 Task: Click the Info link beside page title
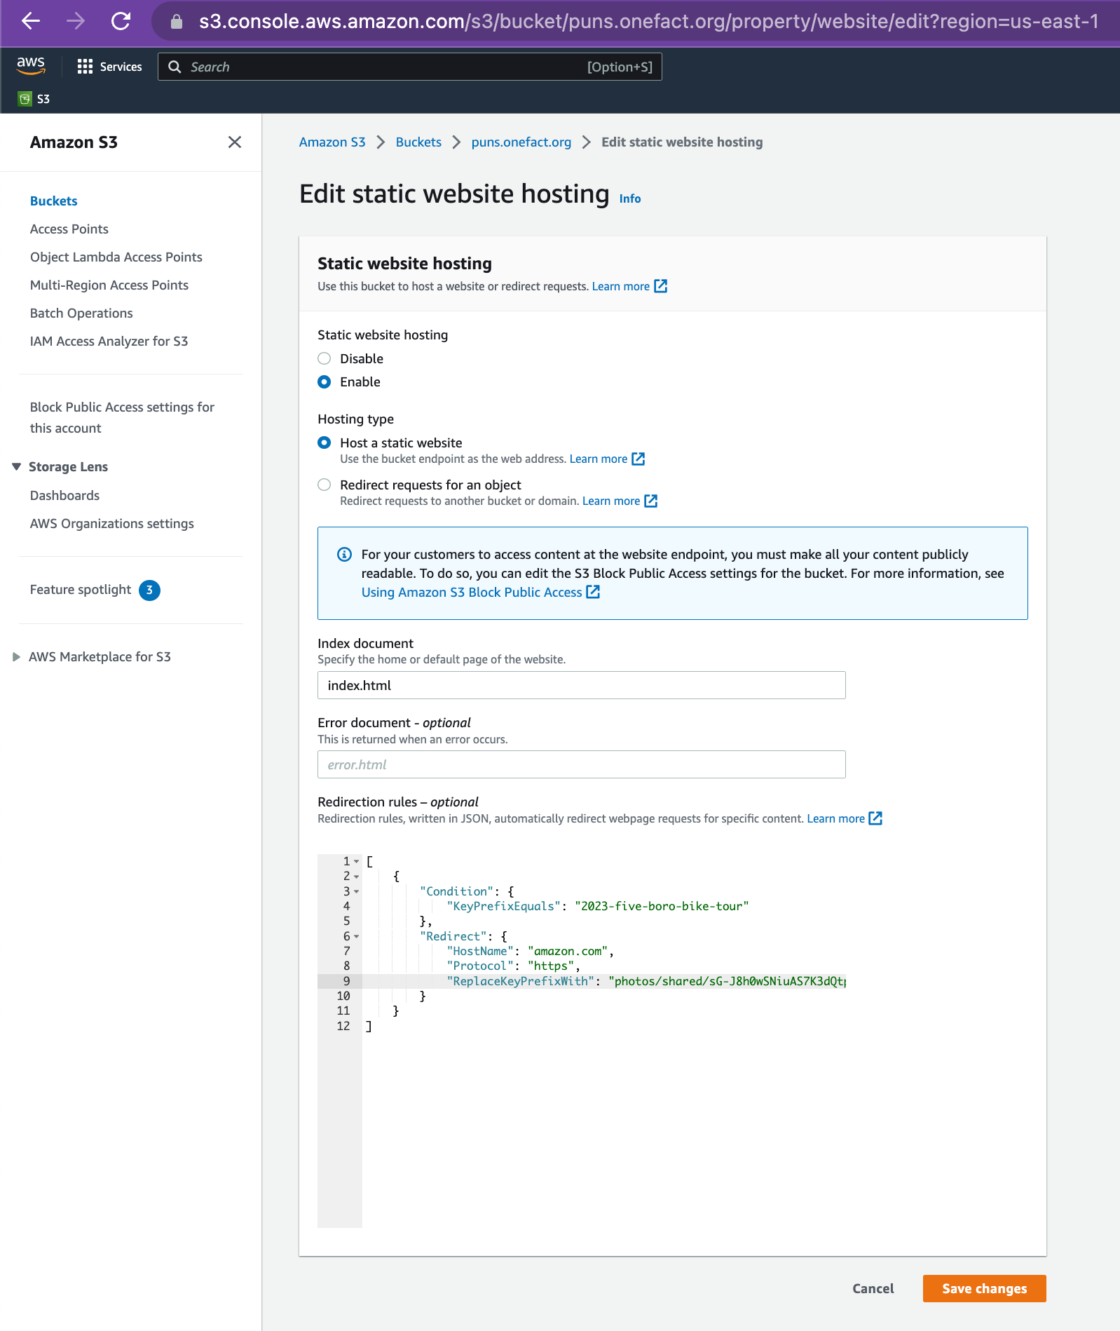[630, 199]
